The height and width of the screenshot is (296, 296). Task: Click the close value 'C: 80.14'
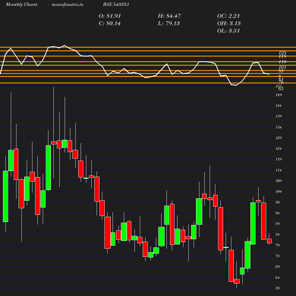point(110,24)
